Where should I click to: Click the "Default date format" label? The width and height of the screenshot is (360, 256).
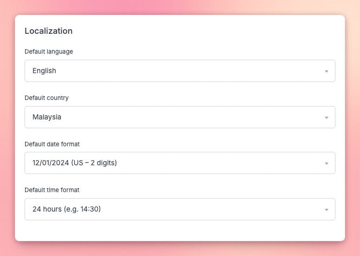[51, 144]
